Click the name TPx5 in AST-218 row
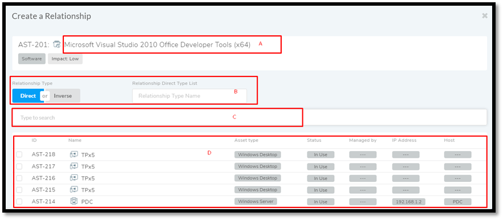This screenshot has height=220, width=503. [88, 155]
